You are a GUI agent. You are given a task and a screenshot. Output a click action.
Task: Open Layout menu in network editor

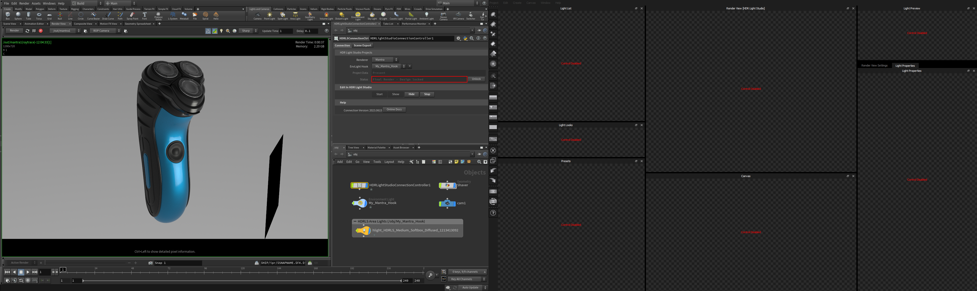389,162
